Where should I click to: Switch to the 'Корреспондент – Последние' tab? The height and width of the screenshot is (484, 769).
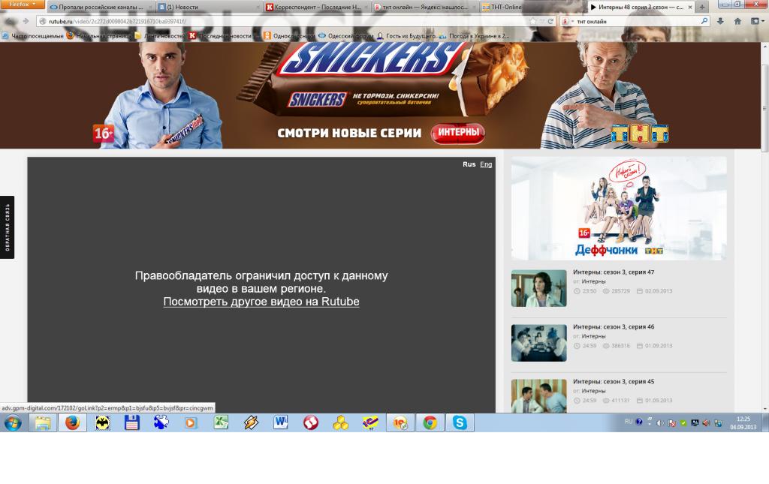tap(318, 7)
